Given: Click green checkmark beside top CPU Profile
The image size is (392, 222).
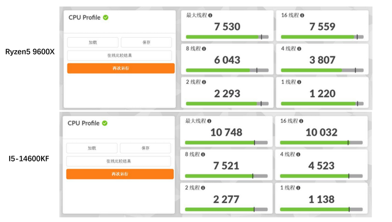Looking at the screenshot, I should tap(106, 18).
